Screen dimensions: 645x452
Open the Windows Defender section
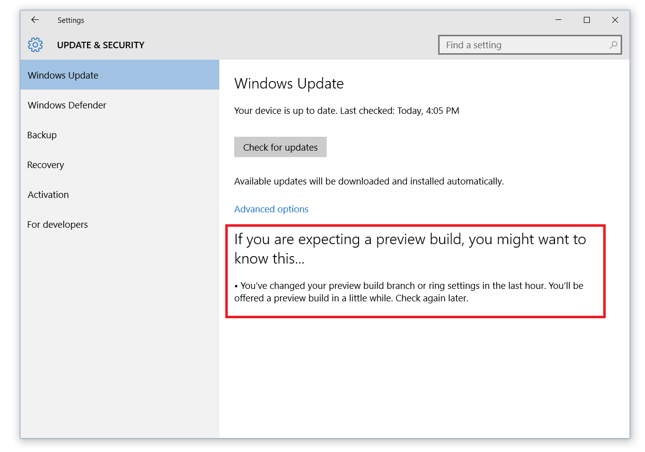click(67, 105)
